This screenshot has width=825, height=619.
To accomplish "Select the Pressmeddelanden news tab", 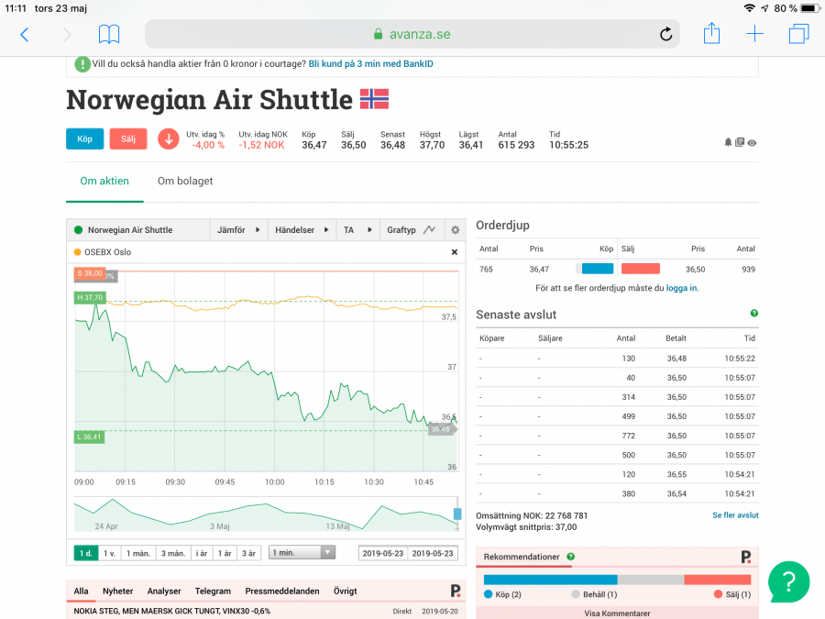I will (x=282, y=591).
